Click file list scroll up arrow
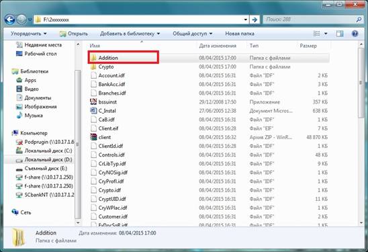Image resolution: width=368 pixels, height=252 pixels. pyautogui.click(x=361, y=44)
